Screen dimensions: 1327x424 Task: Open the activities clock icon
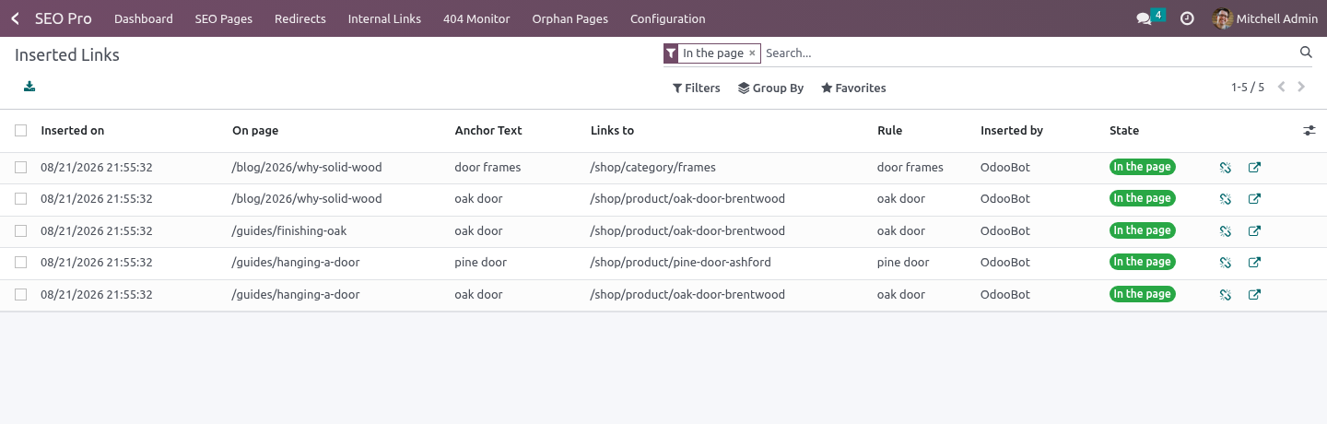coord(1187,18)
